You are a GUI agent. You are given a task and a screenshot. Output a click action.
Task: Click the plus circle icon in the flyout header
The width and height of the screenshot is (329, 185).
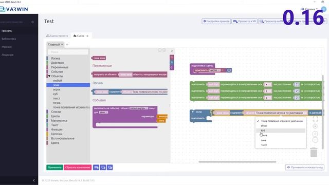coord(164,50)
